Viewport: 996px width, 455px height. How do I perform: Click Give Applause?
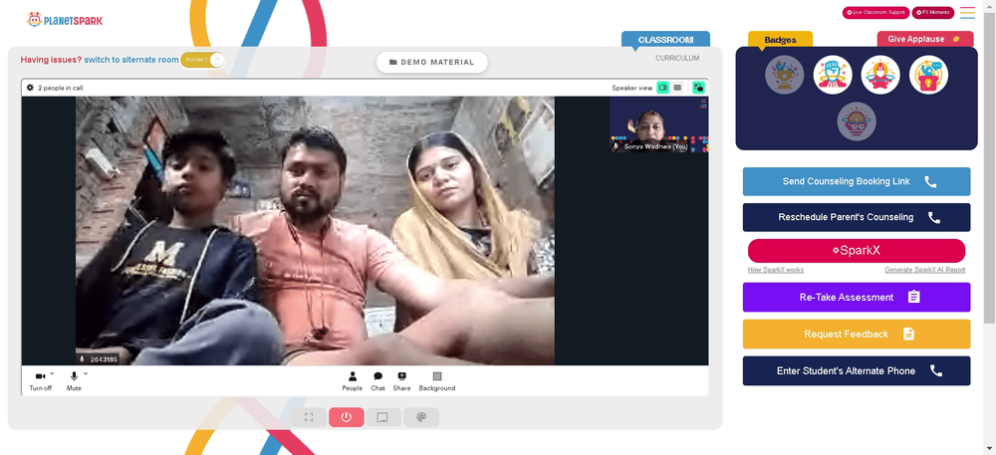[925, 39]
